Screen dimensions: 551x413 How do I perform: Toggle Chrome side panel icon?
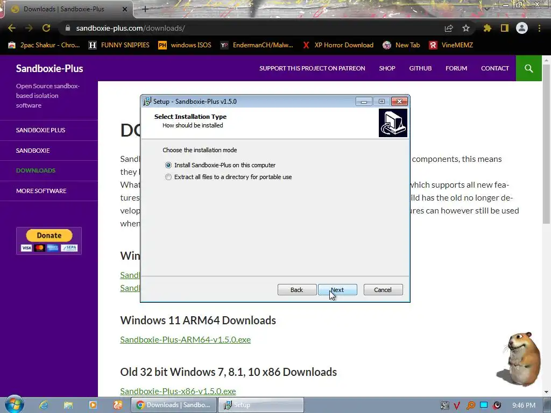point(505,28)
